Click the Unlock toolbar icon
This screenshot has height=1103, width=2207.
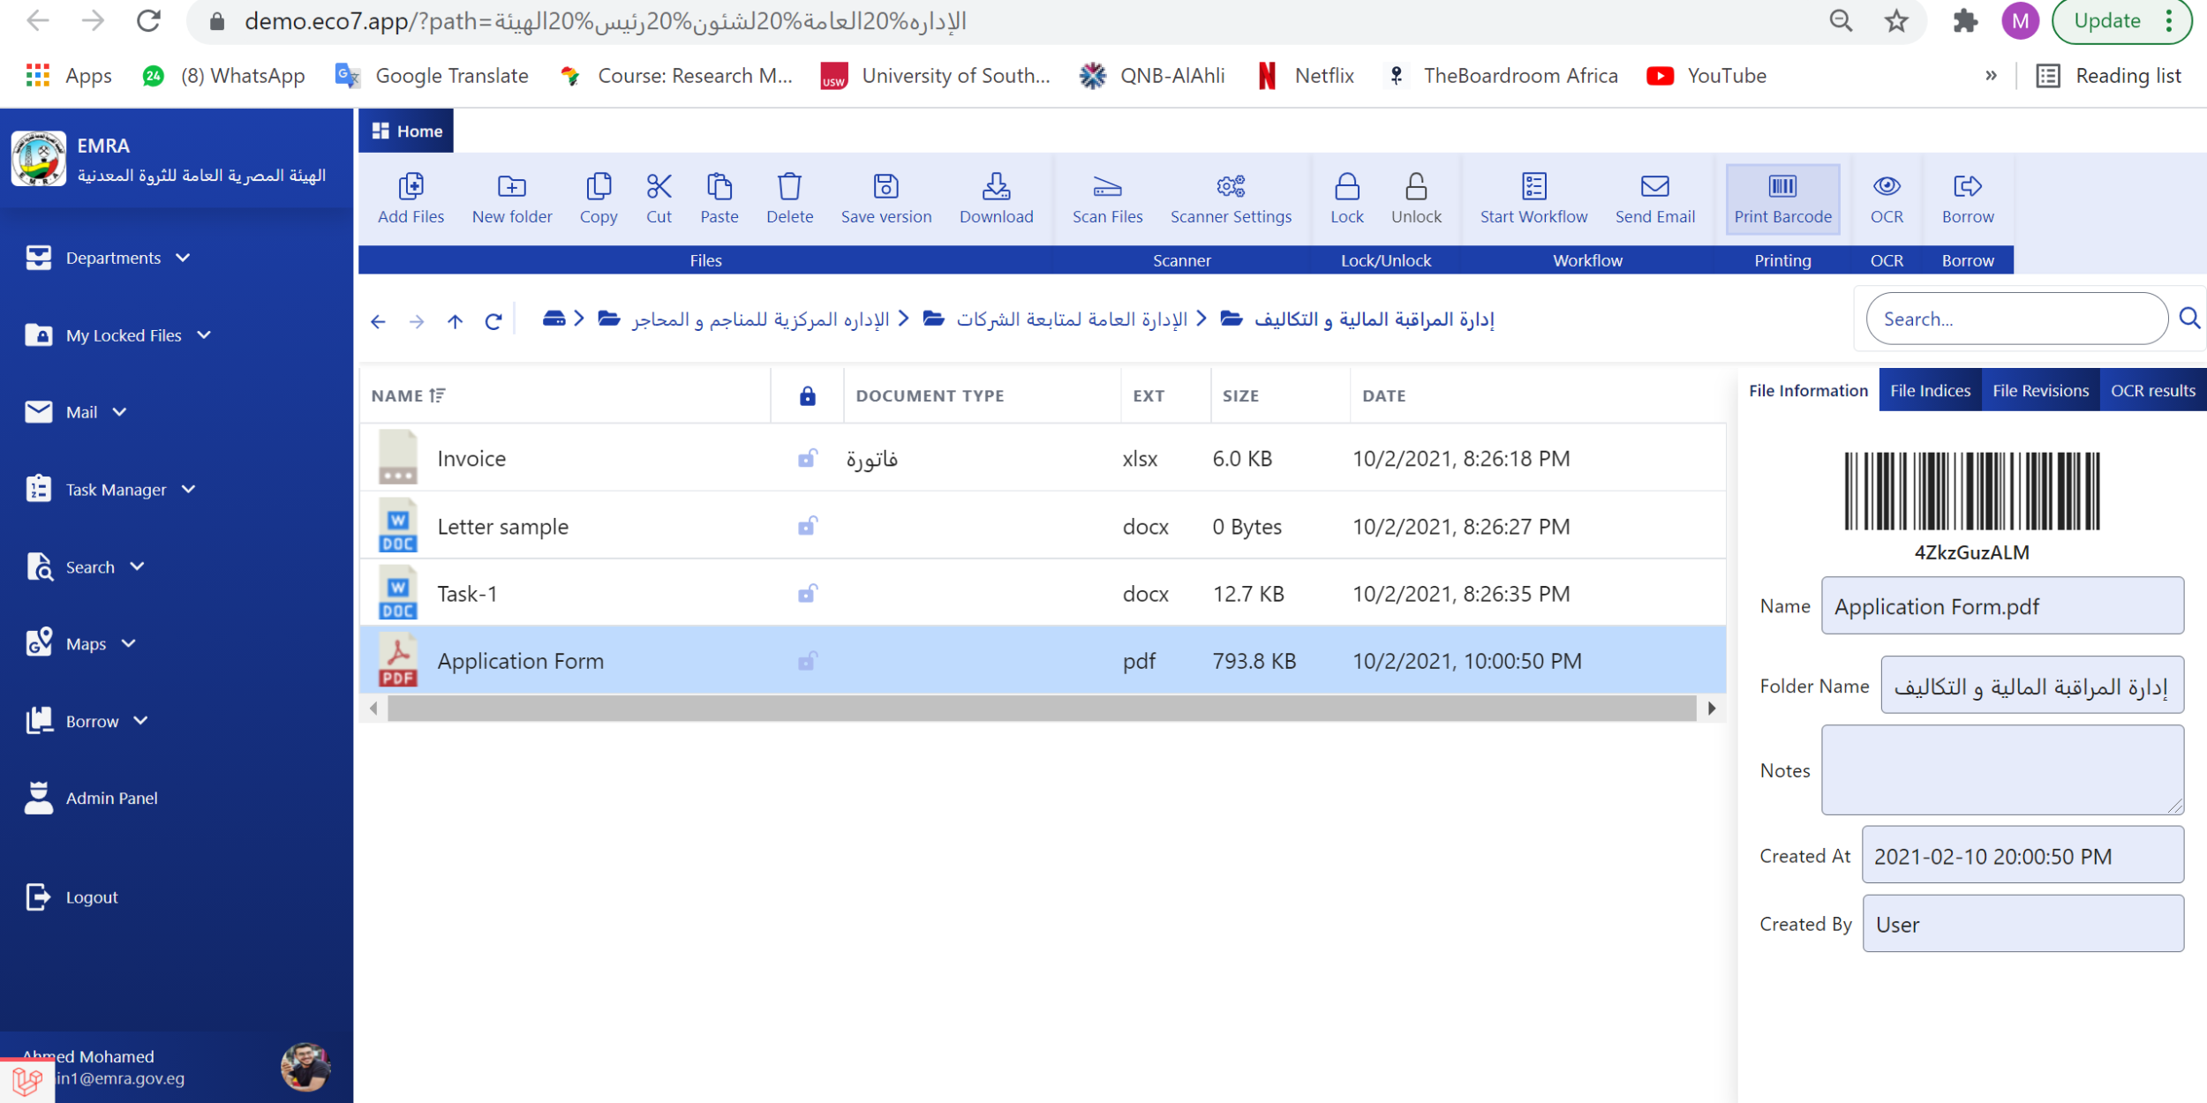1416,186
